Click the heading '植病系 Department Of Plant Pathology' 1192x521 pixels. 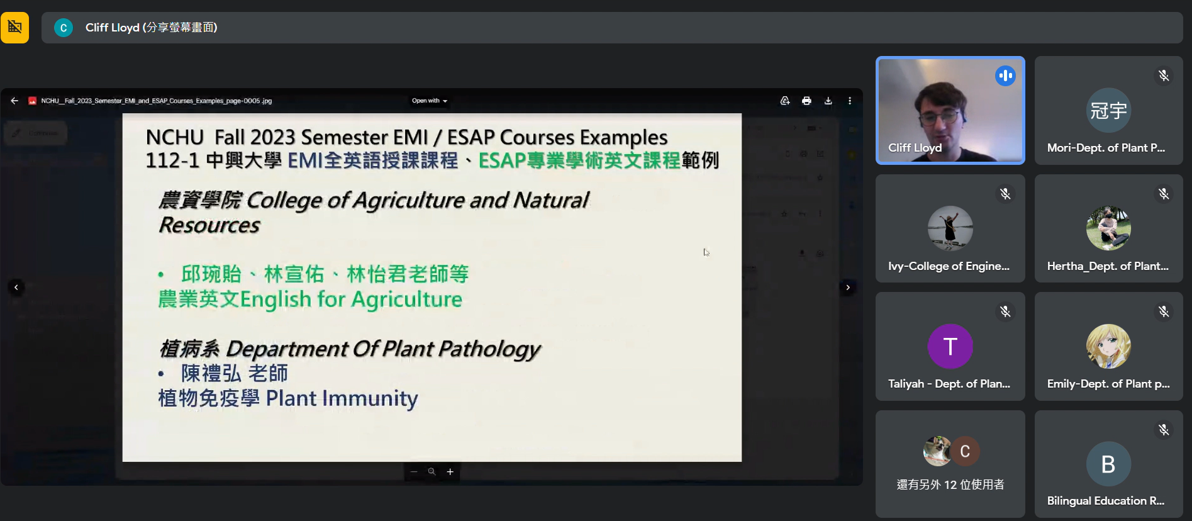(350, 349)
